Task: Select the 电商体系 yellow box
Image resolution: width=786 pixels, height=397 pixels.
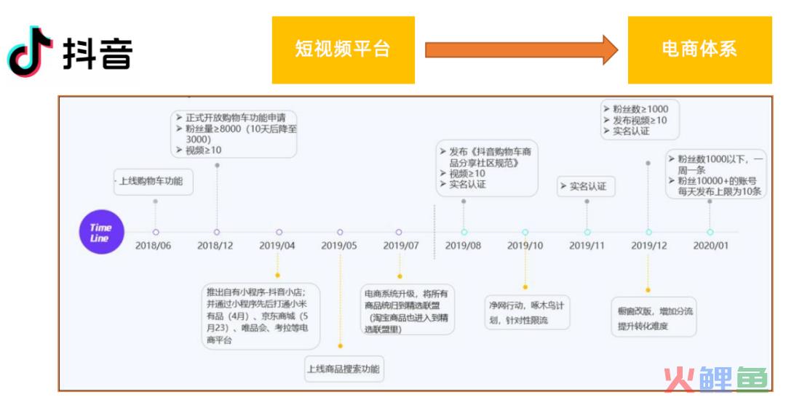Action: tap(700, 49)
